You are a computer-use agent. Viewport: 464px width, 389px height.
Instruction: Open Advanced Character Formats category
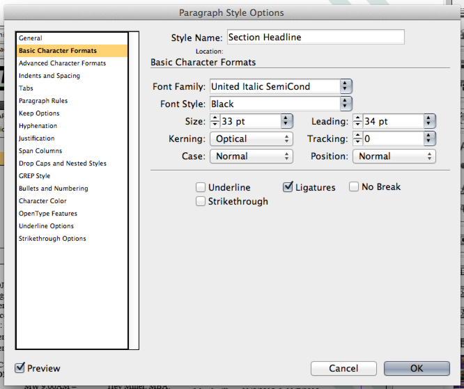tap(72, 63)
